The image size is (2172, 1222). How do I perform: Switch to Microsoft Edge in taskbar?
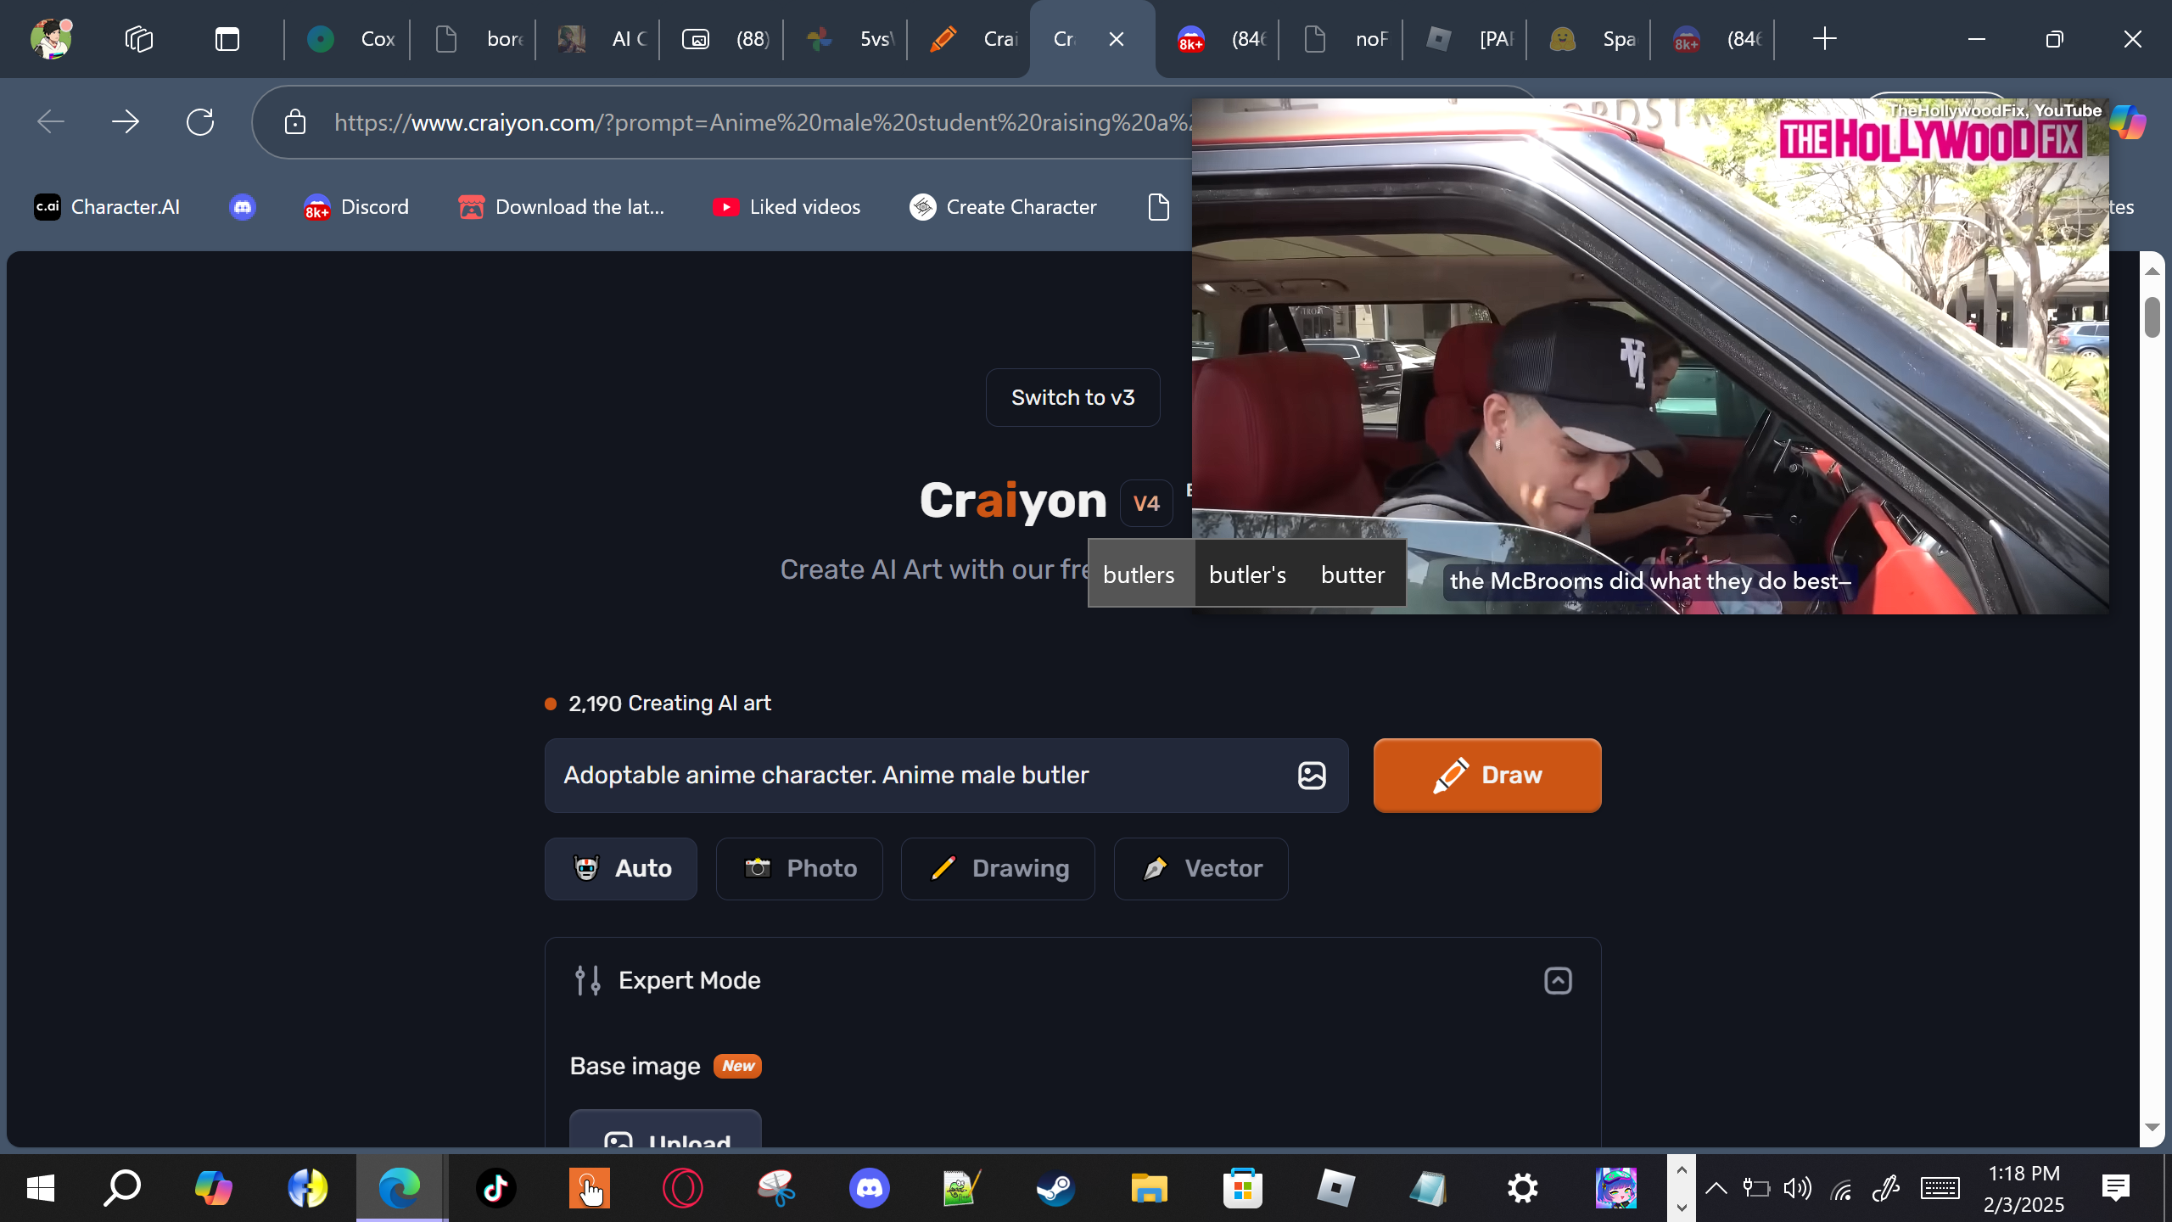(400, 1188)
